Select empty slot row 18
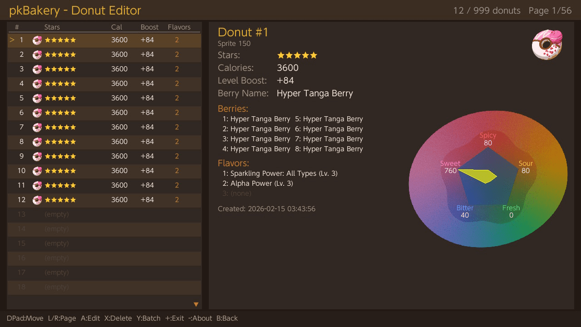 (104, 287)
